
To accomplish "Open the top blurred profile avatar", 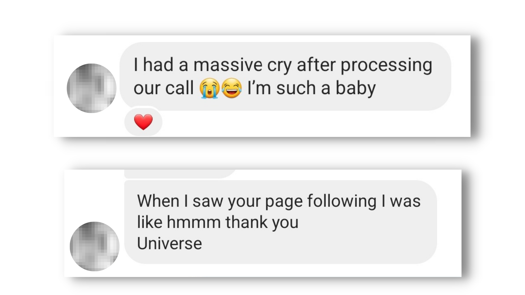I will click(91, 88).
